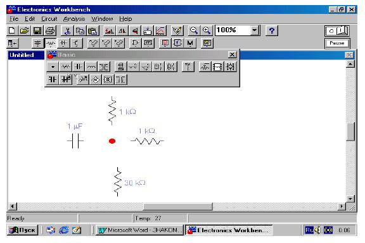
Task: Pick the connector dot in Basic
Action: (x=53, y=67)
